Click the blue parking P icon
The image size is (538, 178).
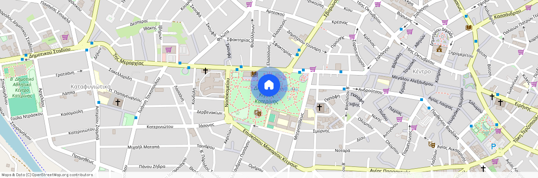click(493, 147)
